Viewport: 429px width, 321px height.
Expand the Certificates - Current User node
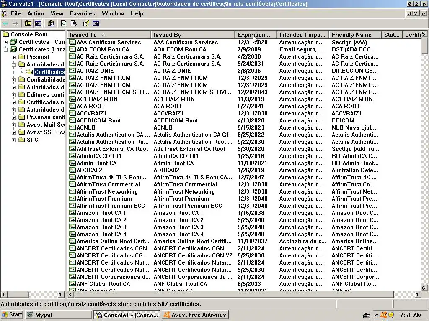point(5,42)
